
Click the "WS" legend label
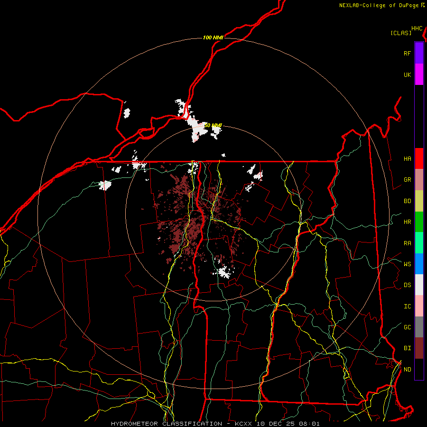[407, 264]
